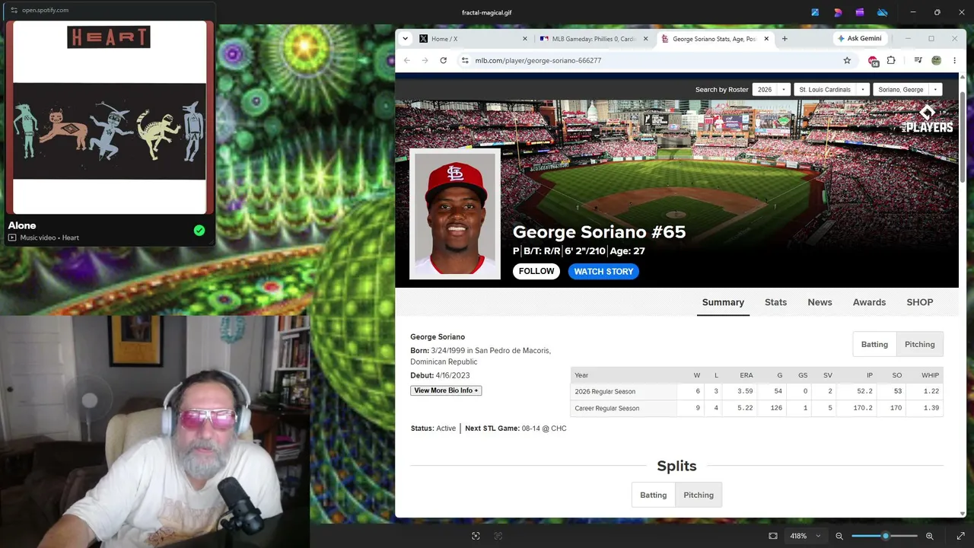Open the Chrome profile avatar

[936, 60]
